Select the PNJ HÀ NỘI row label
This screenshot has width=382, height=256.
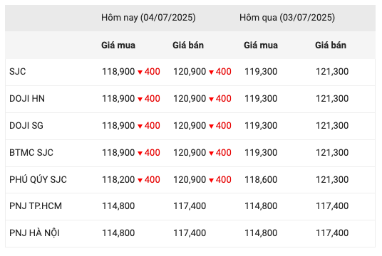pos(35,233)
